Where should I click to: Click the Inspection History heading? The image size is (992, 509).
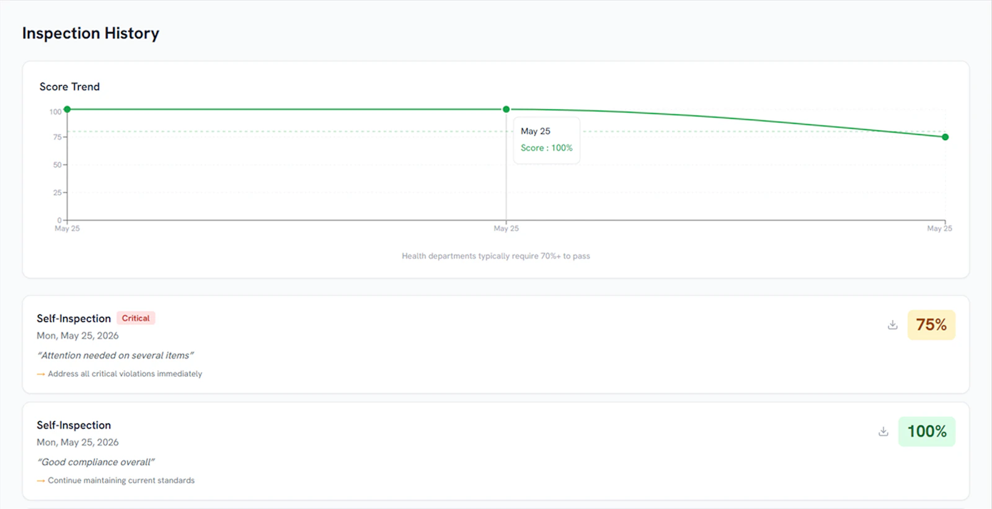(91, 33)
